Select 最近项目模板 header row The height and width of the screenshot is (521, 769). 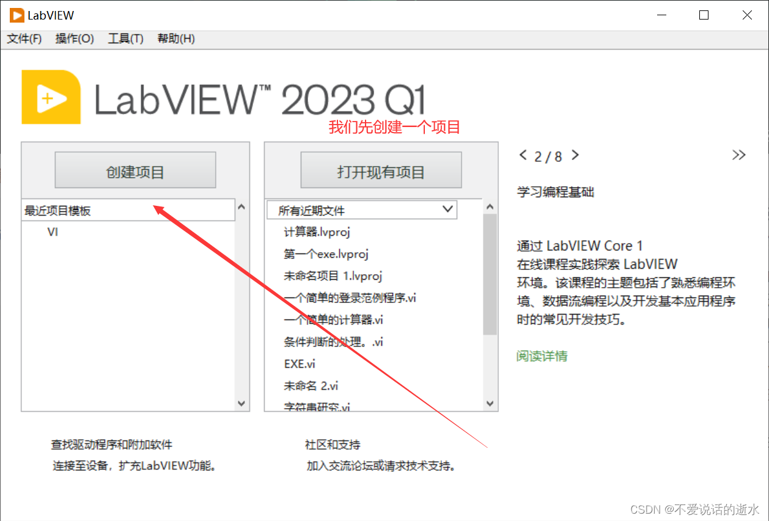point(128,210)
